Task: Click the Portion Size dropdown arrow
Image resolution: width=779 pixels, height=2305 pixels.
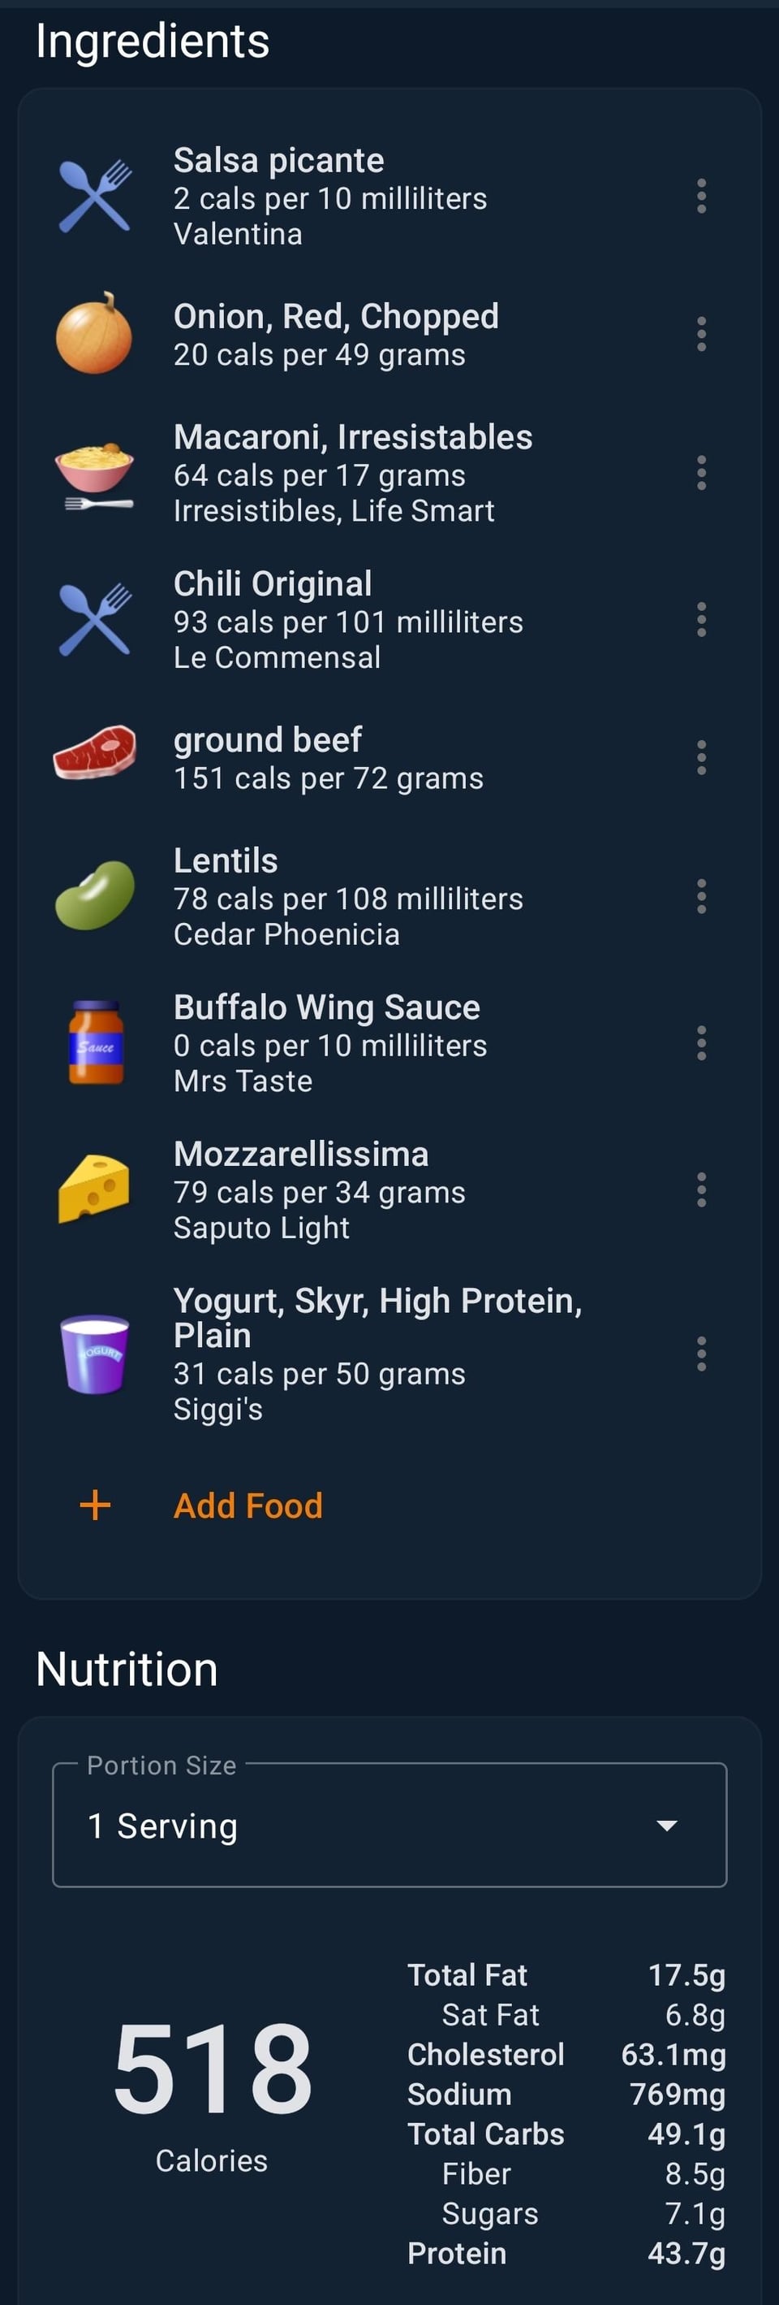Action: point(666,1826)
